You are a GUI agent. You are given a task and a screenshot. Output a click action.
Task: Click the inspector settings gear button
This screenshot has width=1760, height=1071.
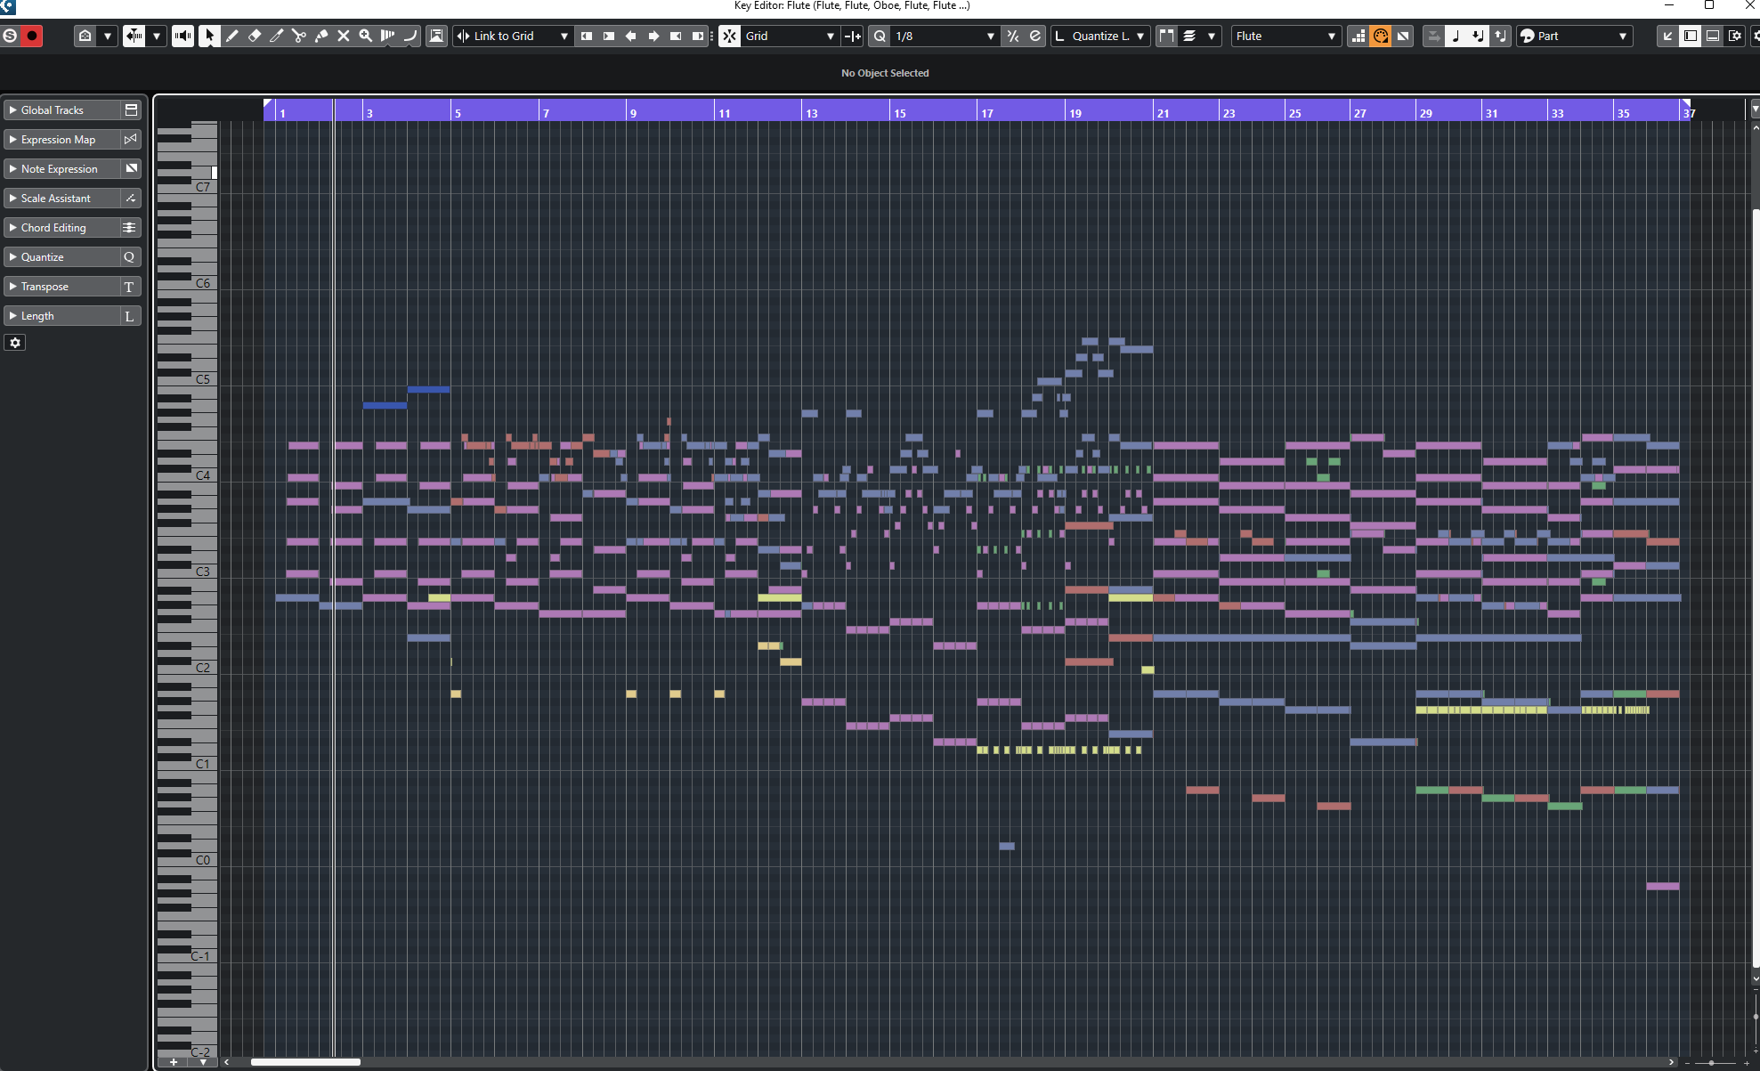tap(15, 343)
